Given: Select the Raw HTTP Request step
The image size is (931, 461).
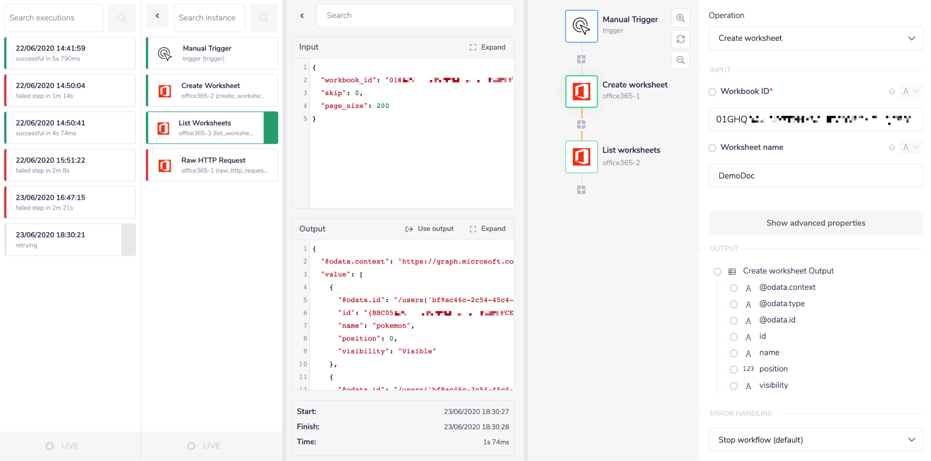Looking at the screenshot, I should (211, 164).
